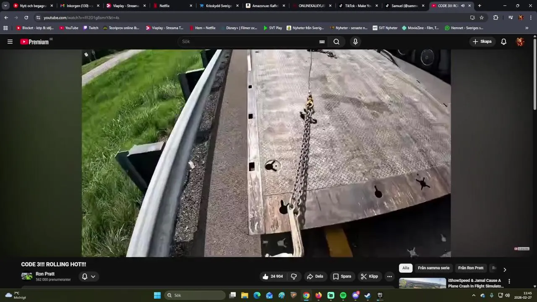Viewport: 537px width, 302px height.
Task: Click the YouTube search input field
Action: click(x=250, y=42)
